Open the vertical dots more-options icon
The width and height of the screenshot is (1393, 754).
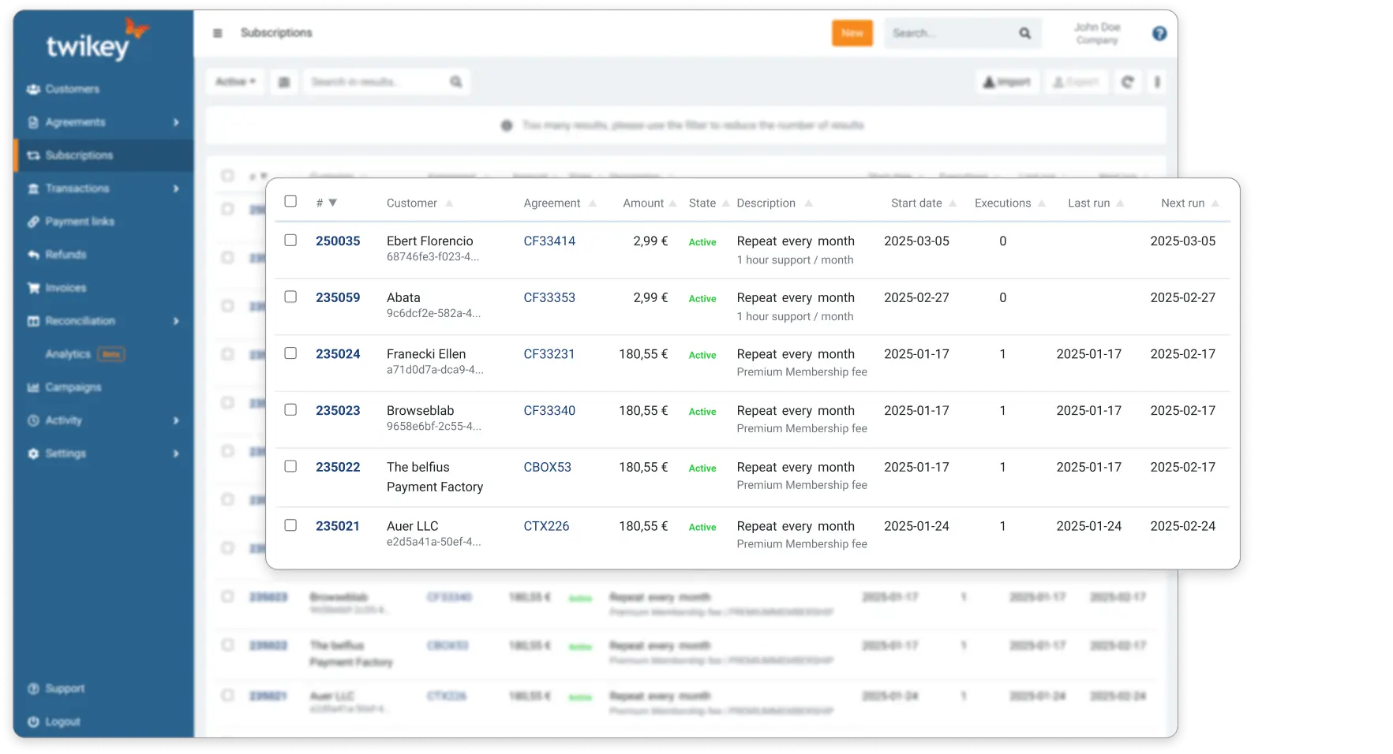(x=1157, y=82)
